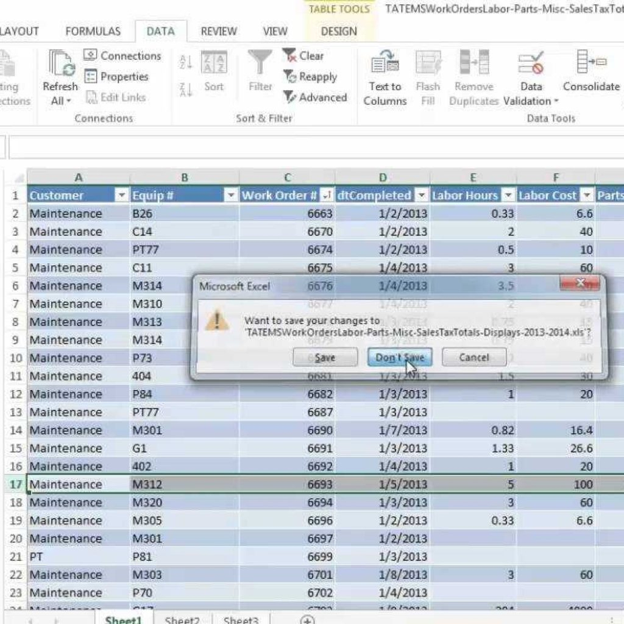
Task: Expand the dtCompleted filter dropdown
Action: [x=422, y=196]
